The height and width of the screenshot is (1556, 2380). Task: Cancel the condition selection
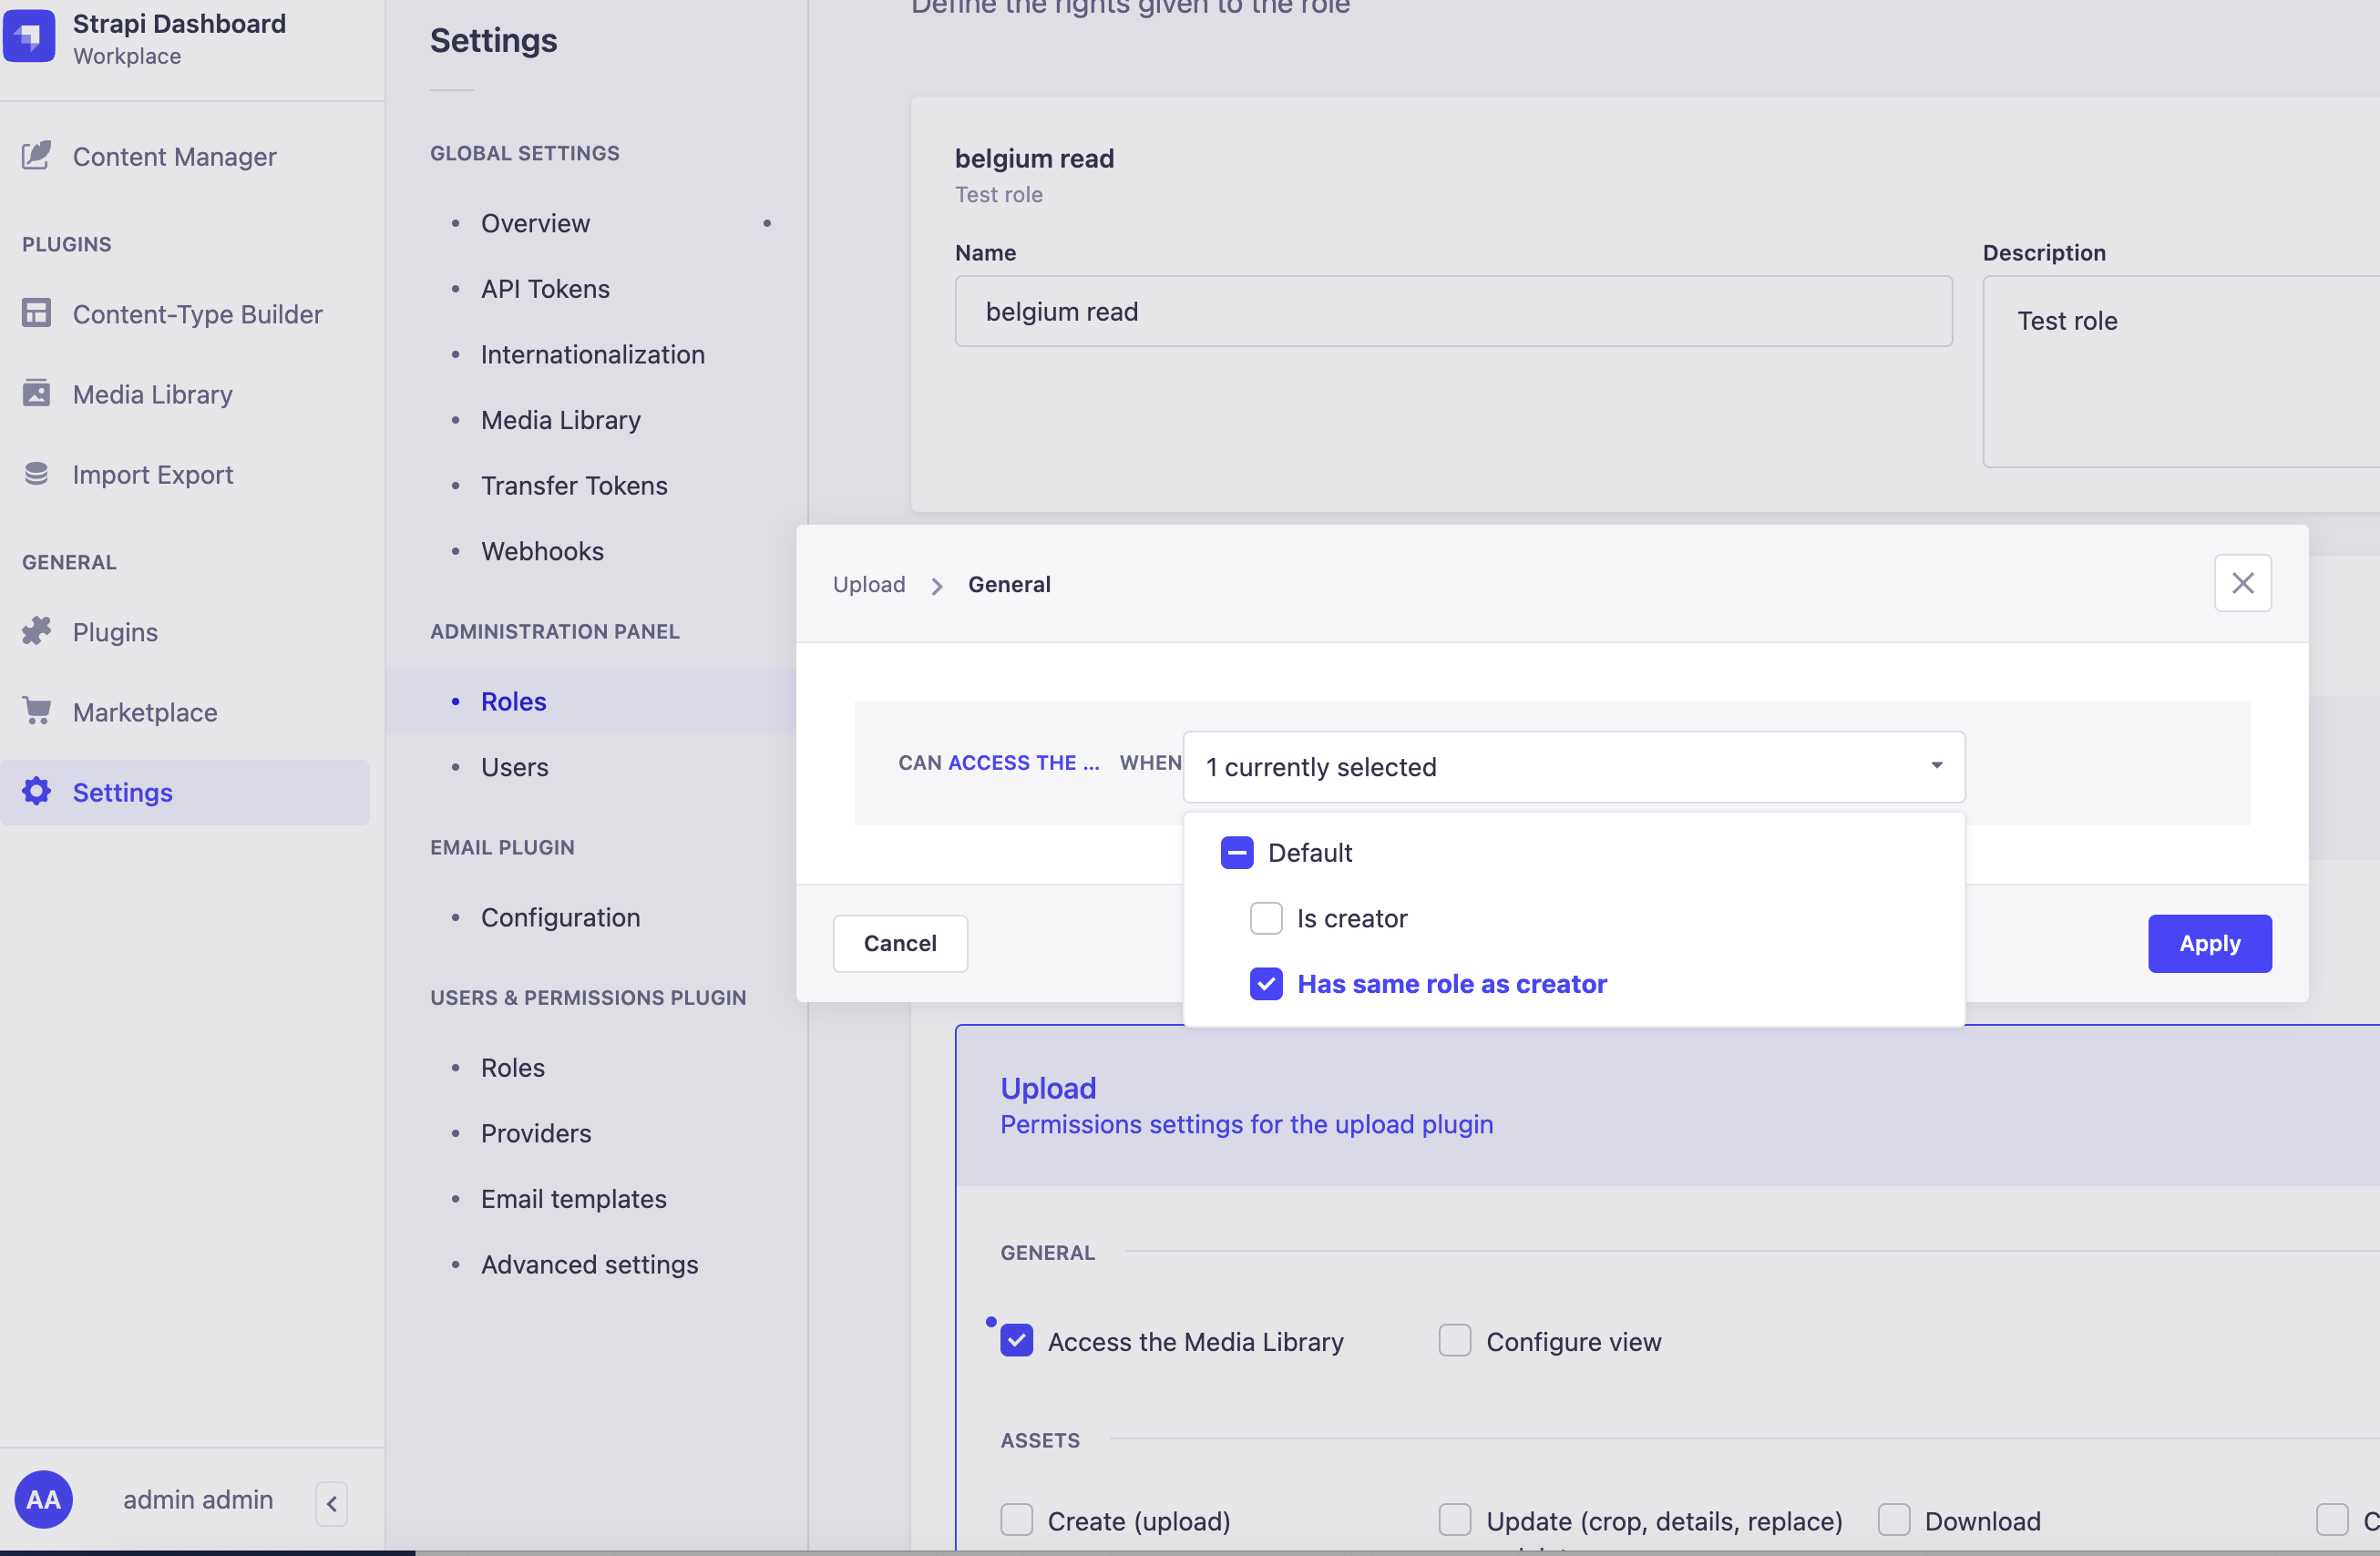pos(899,943)
